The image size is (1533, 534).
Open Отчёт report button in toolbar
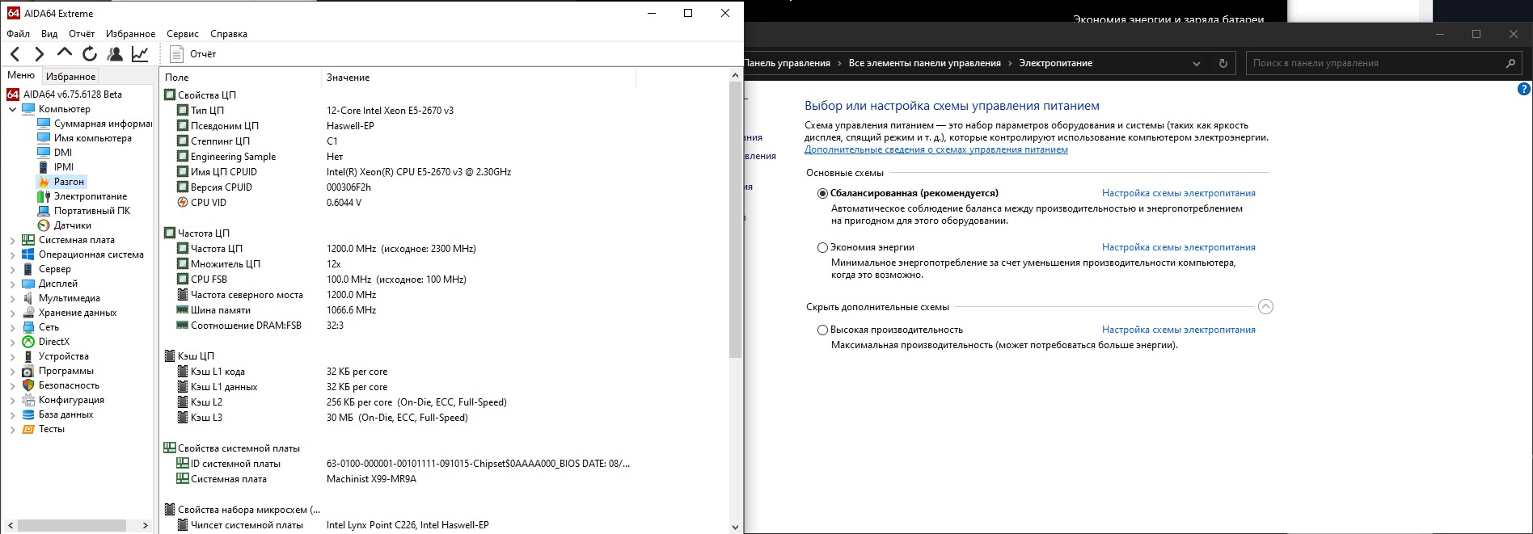[194, 54]
